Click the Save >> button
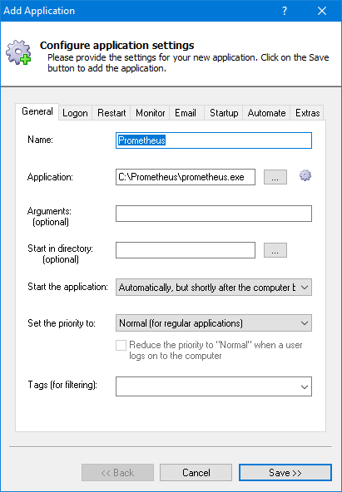This screenshot has width=342, height=492. [285, 473]
